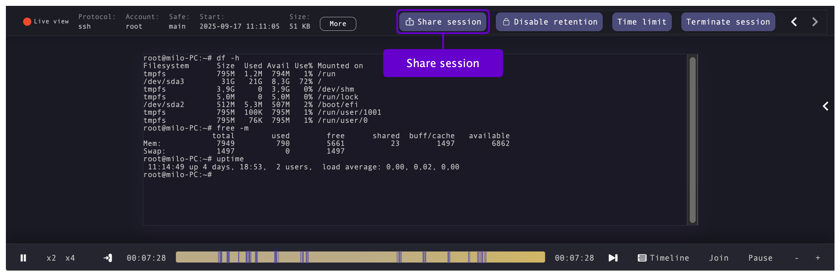Go to previous session using left chevron
Screen dimensions: 840x279
tap(794, 22)
